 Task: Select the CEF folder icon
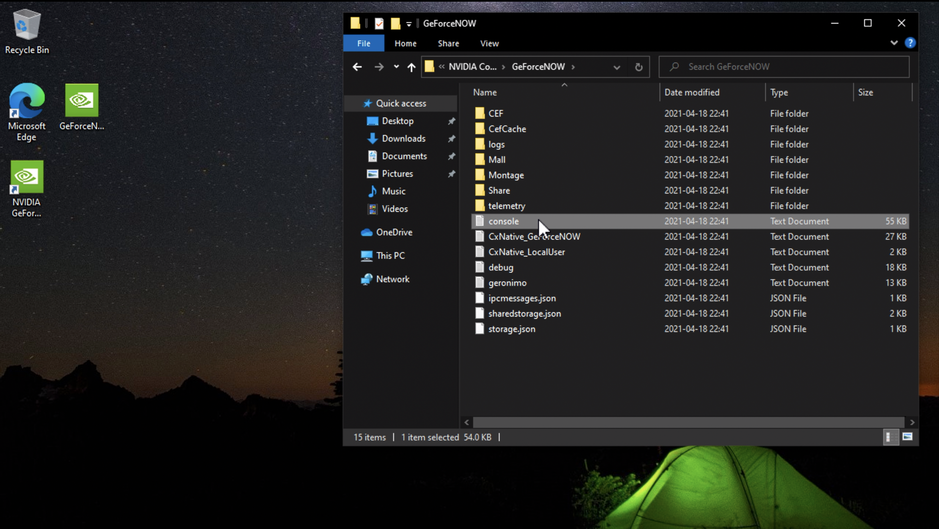pyautogui.click(x=480, y=113)
